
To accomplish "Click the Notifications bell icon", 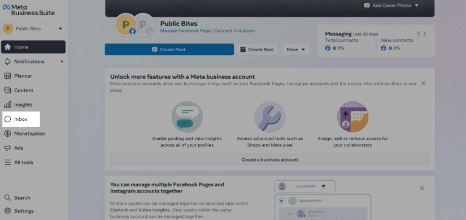I will 8,61.
